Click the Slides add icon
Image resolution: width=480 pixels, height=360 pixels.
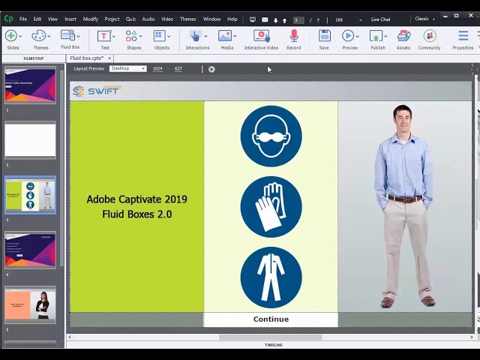click(11, 36)
